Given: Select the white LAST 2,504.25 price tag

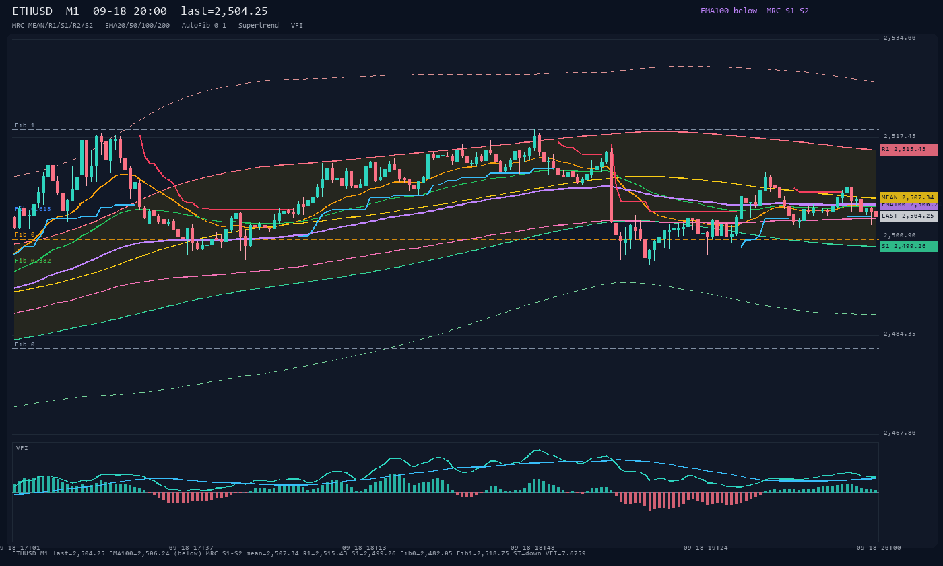Looking at the screenshot, I should [909, 216].
